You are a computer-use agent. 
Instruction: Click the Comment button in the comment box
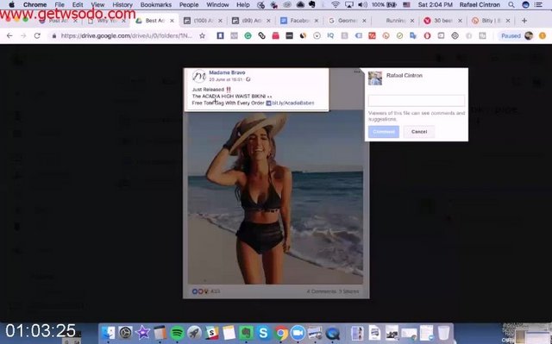[384, 132]
